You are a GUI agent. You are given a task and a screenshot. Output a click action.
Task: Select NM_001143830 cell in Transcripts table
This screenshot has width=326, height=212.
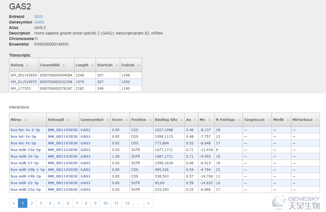[24, 75]
